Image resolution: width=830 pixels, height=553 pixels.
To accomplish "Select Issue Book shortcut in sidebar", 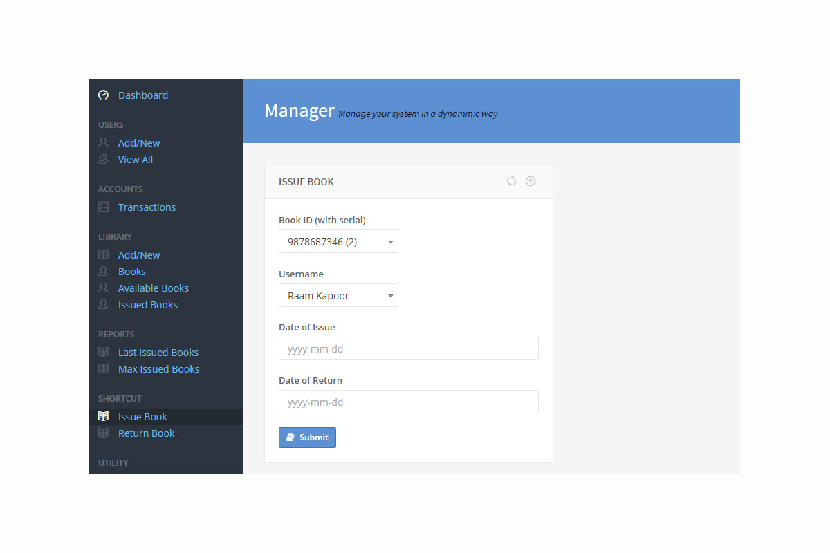I will [x=142, y=417].
